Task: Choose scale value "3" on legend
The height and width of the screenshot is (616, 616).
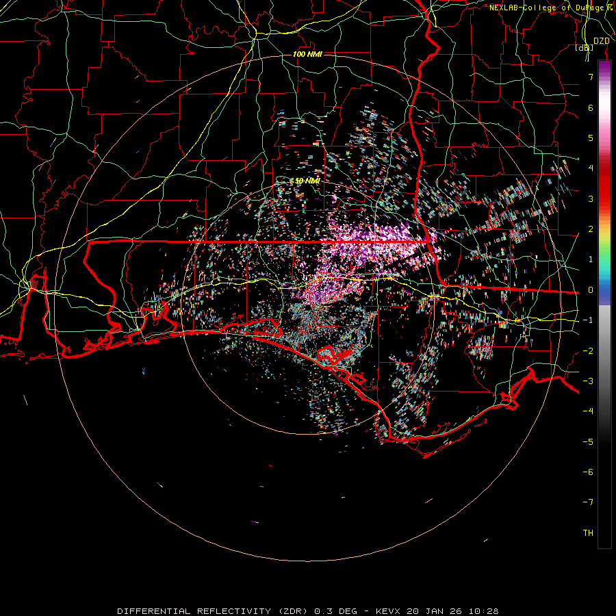Action: pyautogui.click(x=591, y=198)
